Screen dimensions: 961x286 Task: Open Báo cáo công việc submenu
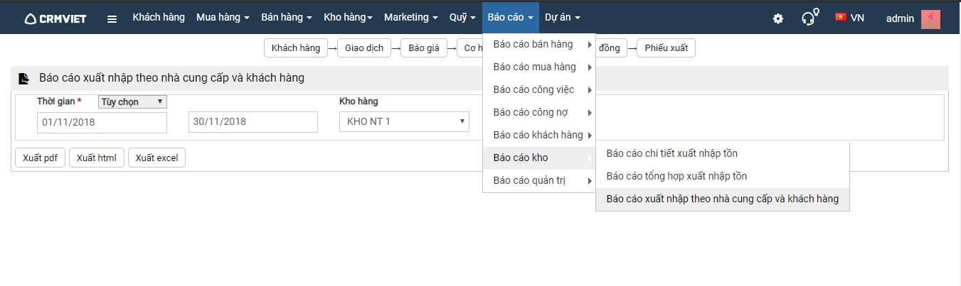[x=539, y=90]
